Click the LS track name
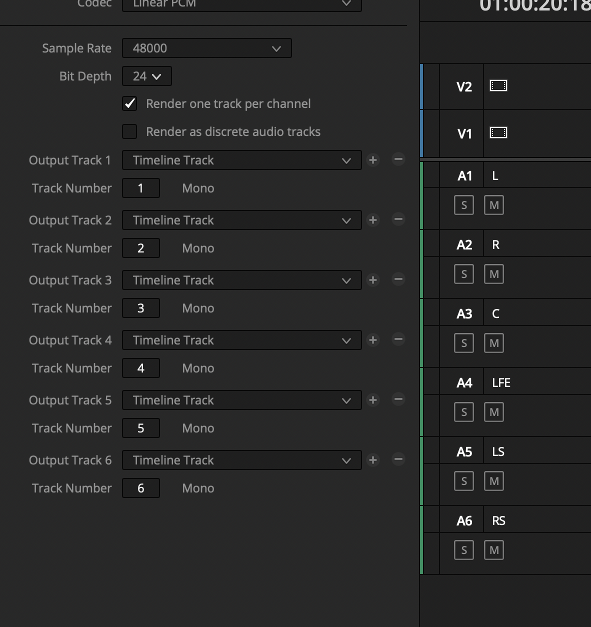 (498, 451)
